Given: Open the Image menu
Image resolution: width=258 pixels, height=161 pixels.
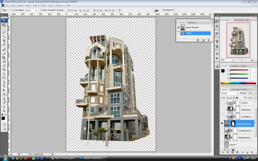Looking at the screenshot, I should click(x=20, y=5).
